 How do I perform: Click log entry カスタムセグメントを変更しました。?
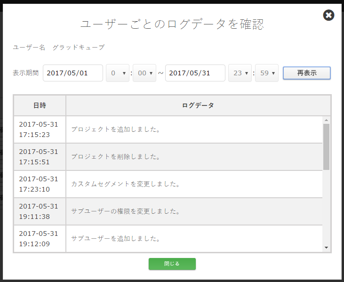[x=126, y=184]
